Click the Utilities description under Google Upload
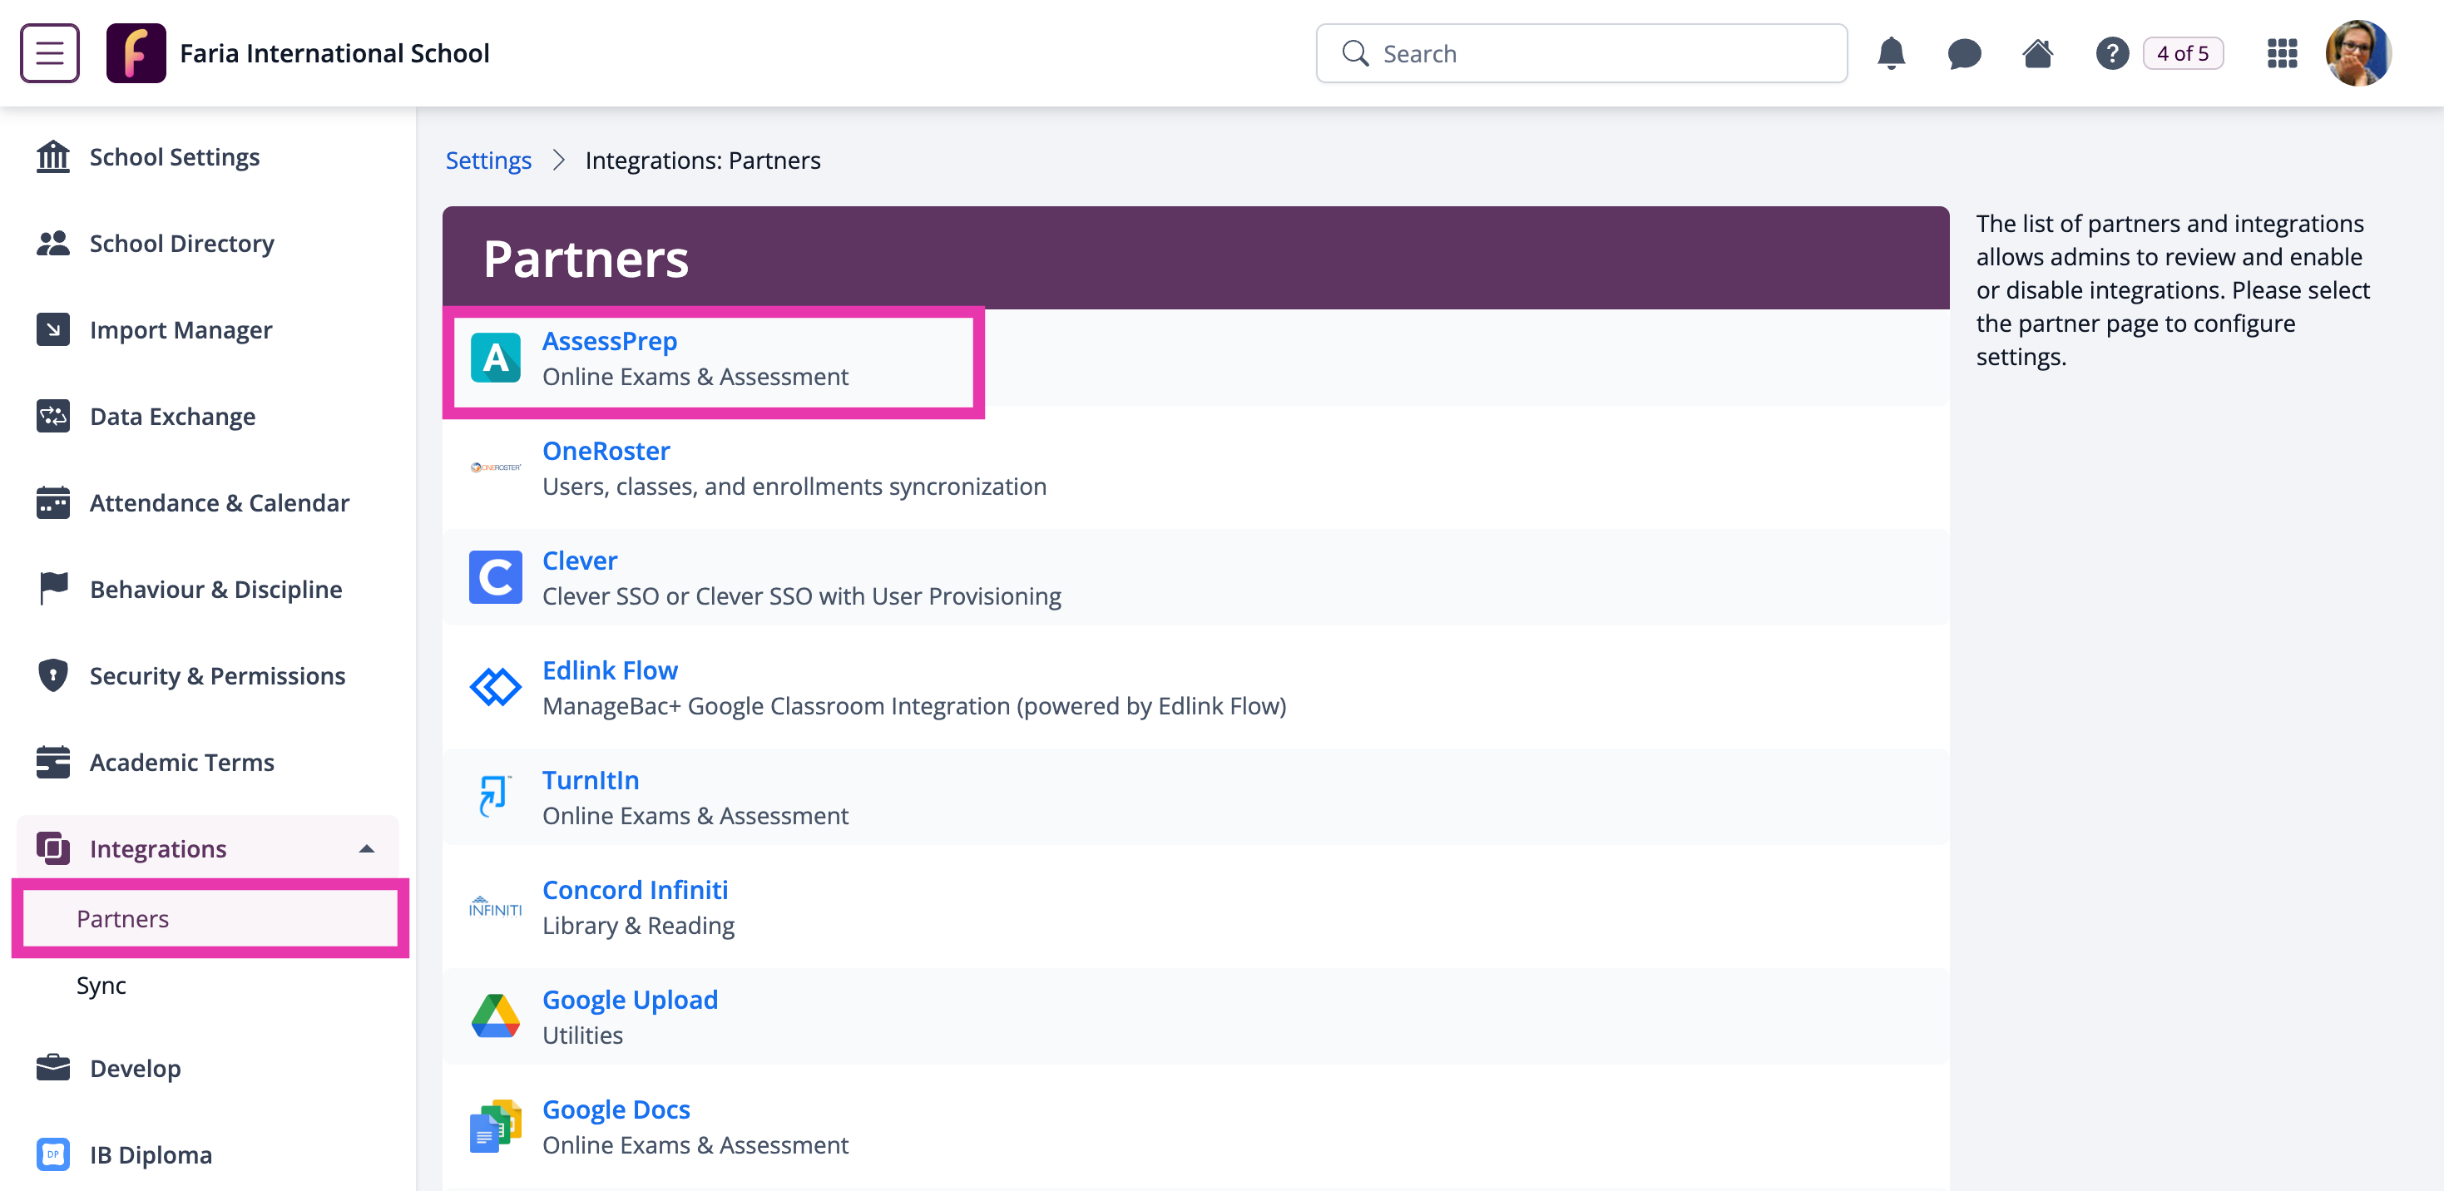The width and height of the screenshot is (2444, 1191). [x=582, y=1035]
